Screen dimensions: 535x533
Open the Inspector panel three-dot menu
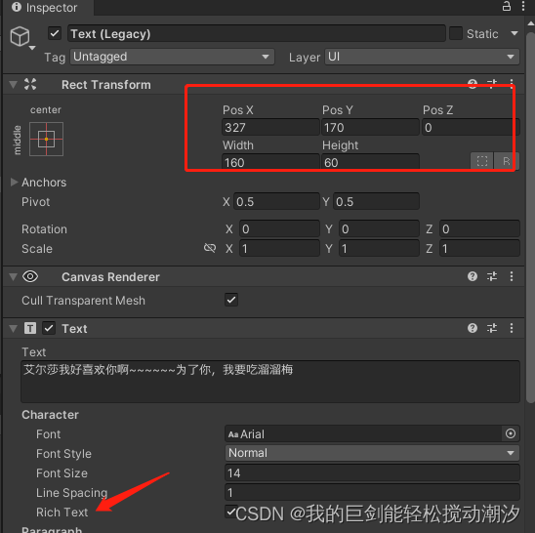[523, 6]
